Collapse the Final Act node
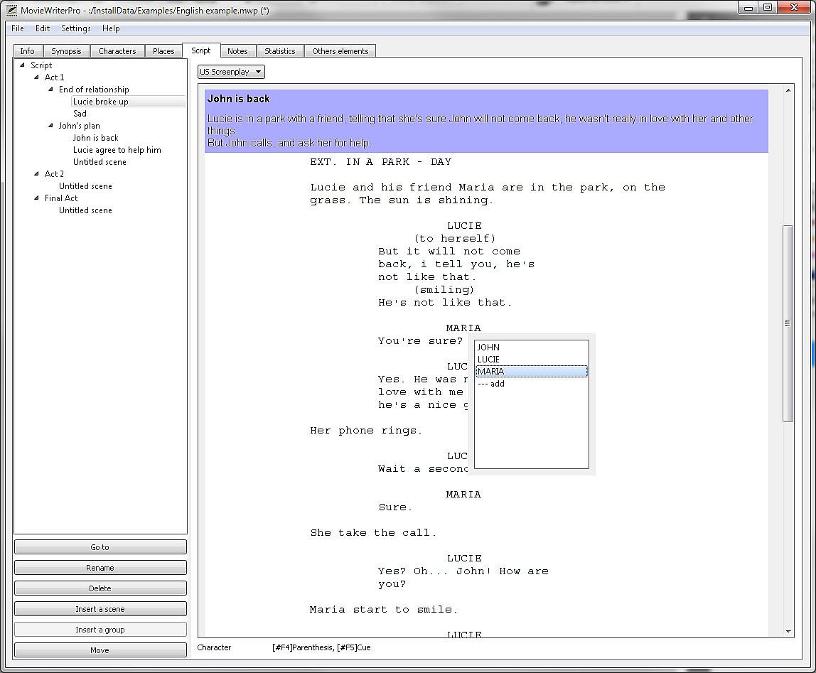The height and width of the screenshot is (673, 816). coord(37,198)
